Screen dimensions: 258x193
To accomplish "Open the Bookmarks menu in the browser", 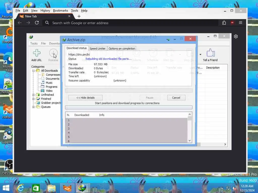I will (60, 11).
